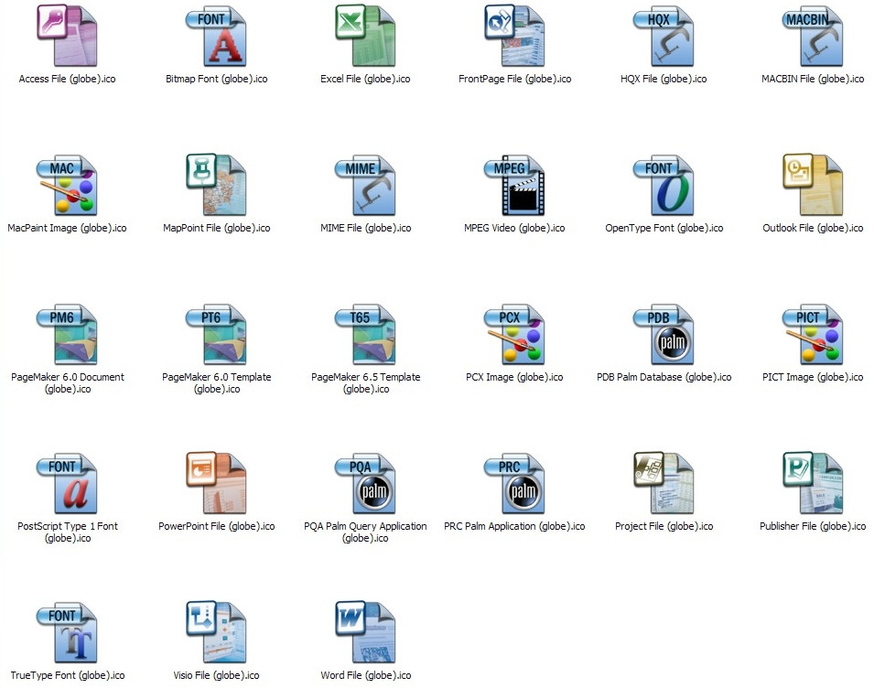
Task: Click the Bitmap Font icon
Action: click(216, 36)
